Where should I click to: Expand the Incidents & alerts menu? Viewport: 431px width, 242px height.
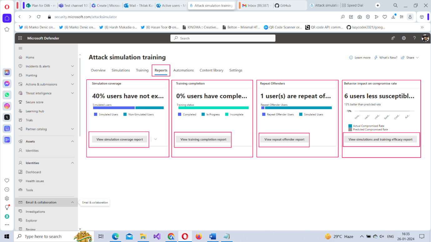coord(73,66)
